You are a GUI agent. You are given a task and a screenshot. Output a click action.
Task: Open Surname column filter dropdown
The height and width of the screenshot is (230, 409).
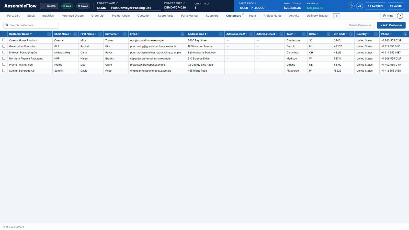(125, 34)
